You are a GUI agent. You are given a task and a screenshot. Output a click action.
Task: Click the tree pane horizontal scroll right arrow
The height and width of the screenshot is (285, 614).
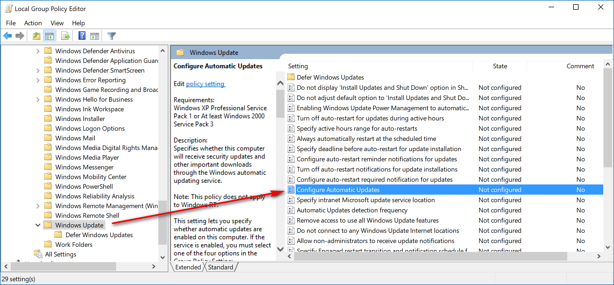point(154,266)
